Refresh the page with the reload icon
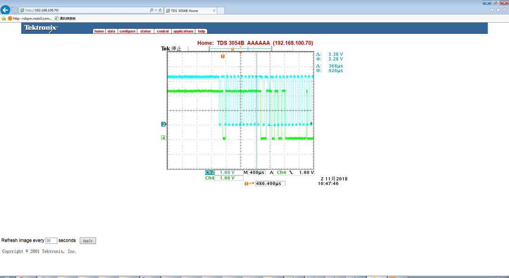 (x=160, y=10)
